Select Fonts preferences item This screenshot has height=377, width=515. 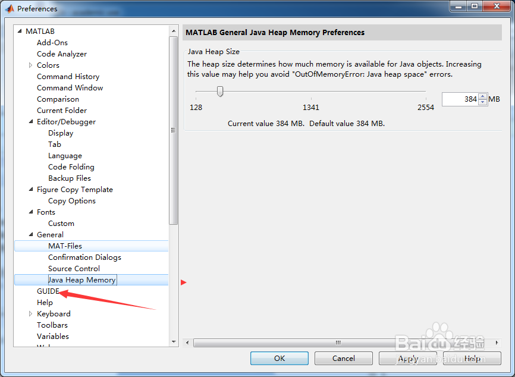click(46, 212)
